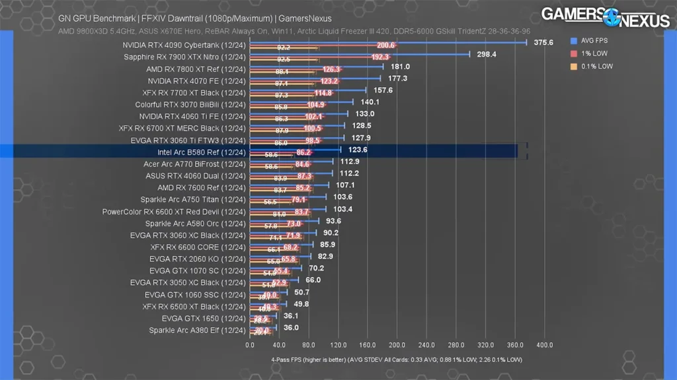Click the 'NVIDIA RTX 4090 Cybertank (12/24)' label
Screen dimensions: 677x380
click(184, 46)
